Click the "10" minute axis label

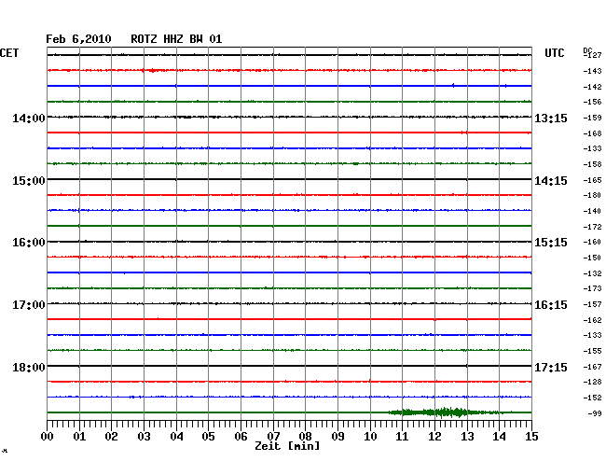(370, 437)
